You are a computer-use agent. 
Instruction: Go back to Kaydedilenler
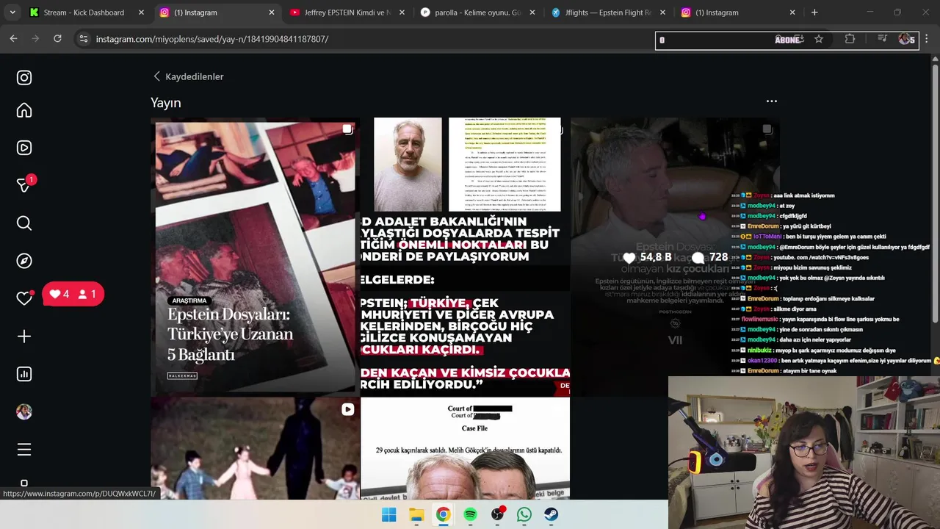coord(188,76)
